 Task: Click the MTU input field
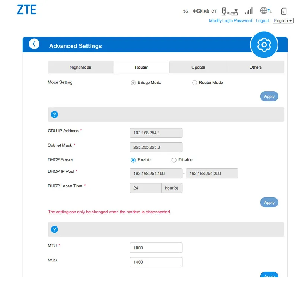156,248
